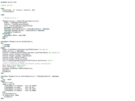Click the 'public' keyword
This screenshot has height=101, width=135.
click(x=5, y=37)
